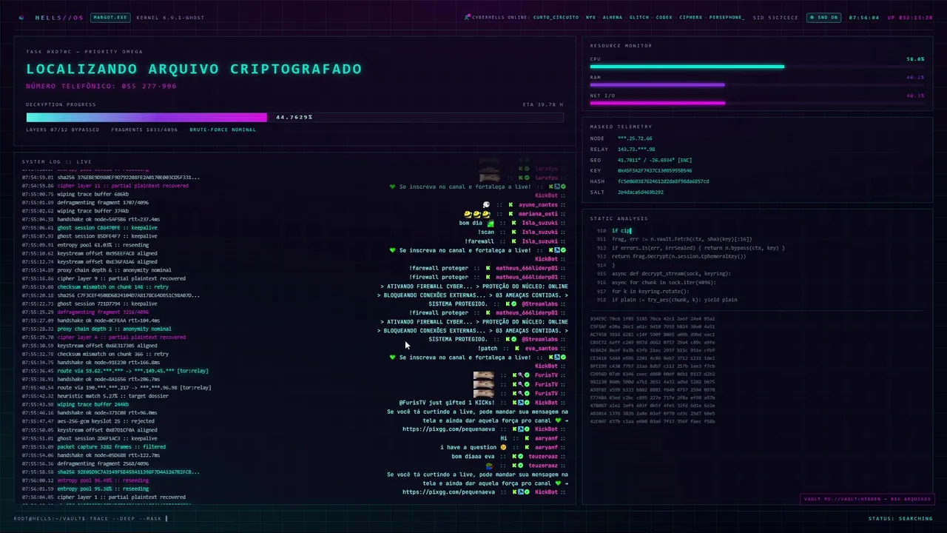Click code line 'for k in keyring.rotate():'
The width and height of the screenshot is (947, 533).
tap(650, 291)
